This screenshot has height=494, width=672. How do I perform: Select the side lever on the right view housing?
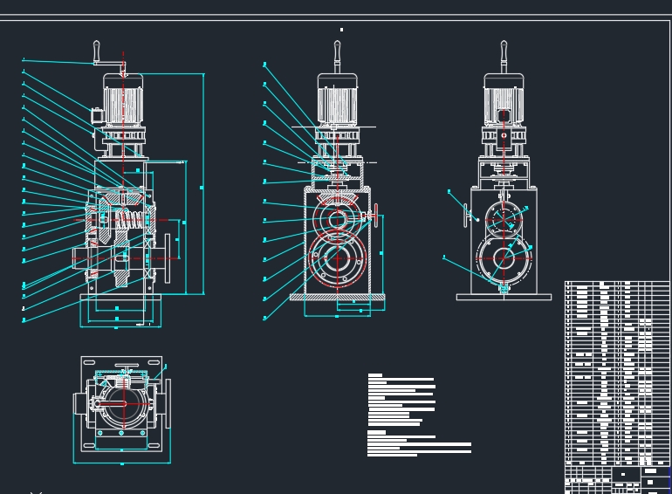[x=466, y=216]
